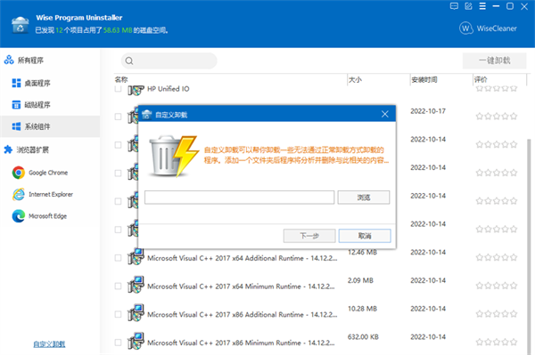Click the 取消 button in dialog
Screen dimensions: 535x355
click(x=365, y=236)
